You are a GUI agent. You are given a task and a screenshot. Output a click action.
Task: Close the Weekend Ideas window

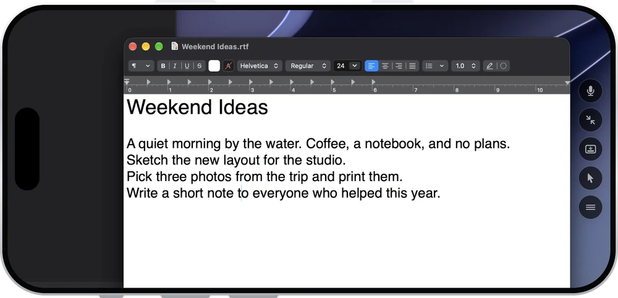[x=133, y=46]
